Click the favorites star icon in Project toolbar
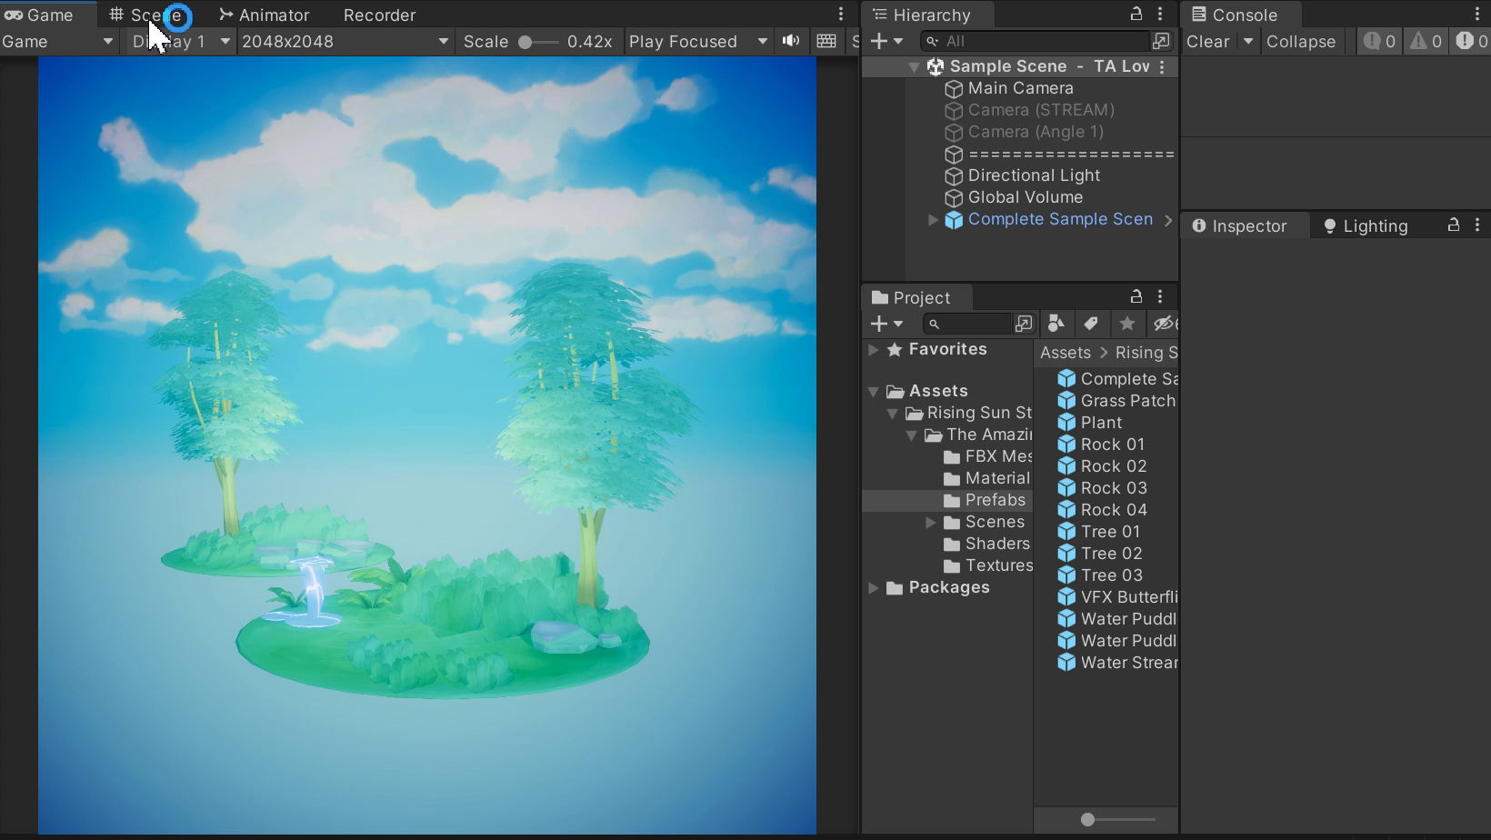Image resolution: width=1491 pixels, height=840 pixels. coord(1126,324)
